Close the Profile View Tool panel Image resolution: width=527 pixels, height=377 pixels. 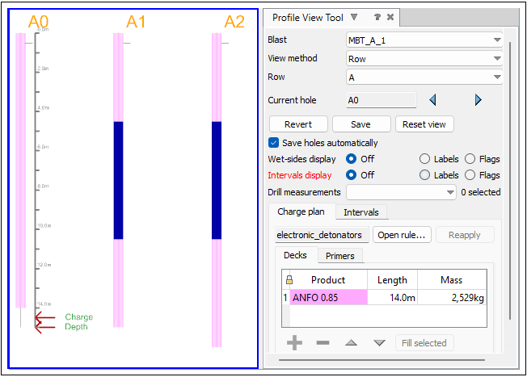(390, 17)
